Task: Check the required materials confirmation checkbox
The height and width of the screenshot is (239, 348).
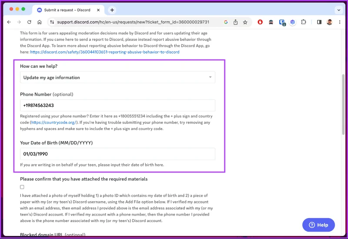Action: (22, 187)
